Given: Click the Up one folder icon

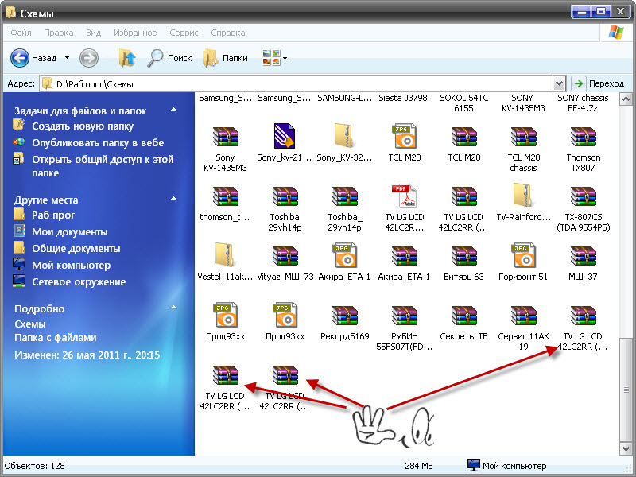Looking at the screenshot, I should tap(127, 58).
